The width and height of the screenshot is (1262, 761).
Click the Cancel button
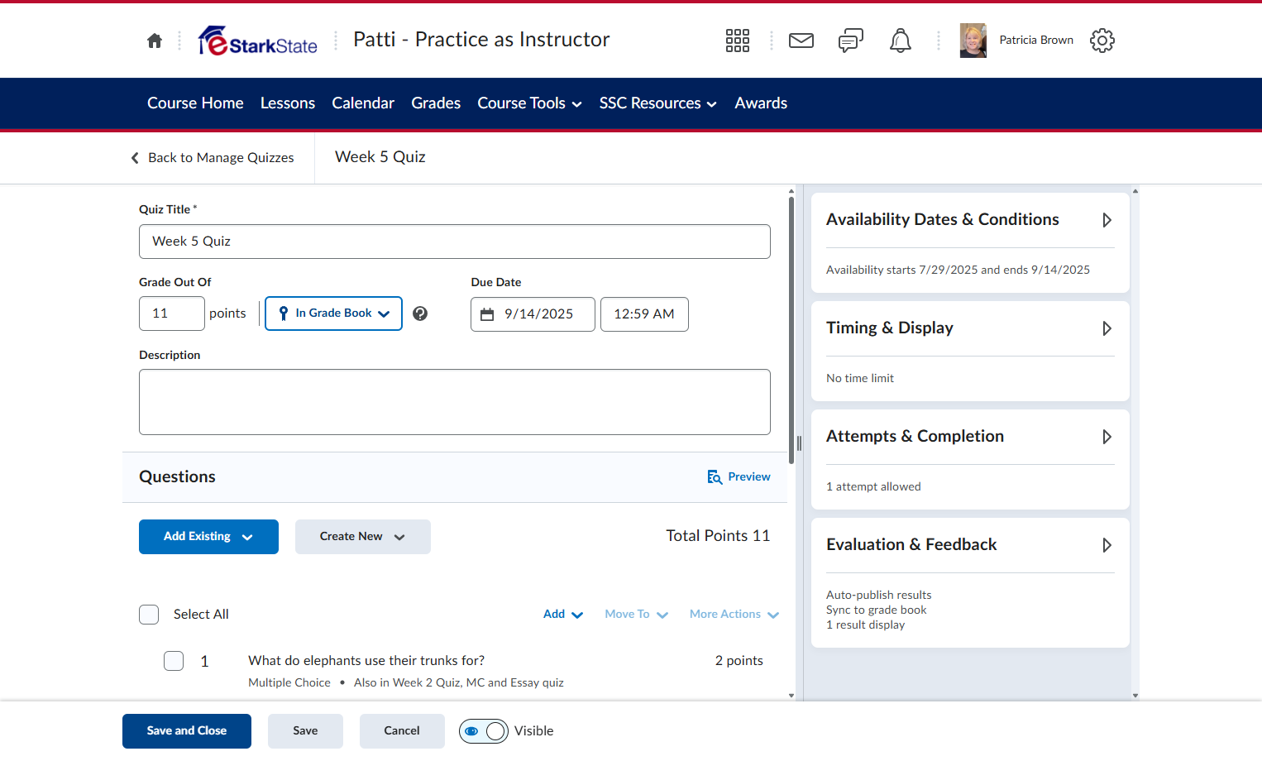click(x=402, y=731)
